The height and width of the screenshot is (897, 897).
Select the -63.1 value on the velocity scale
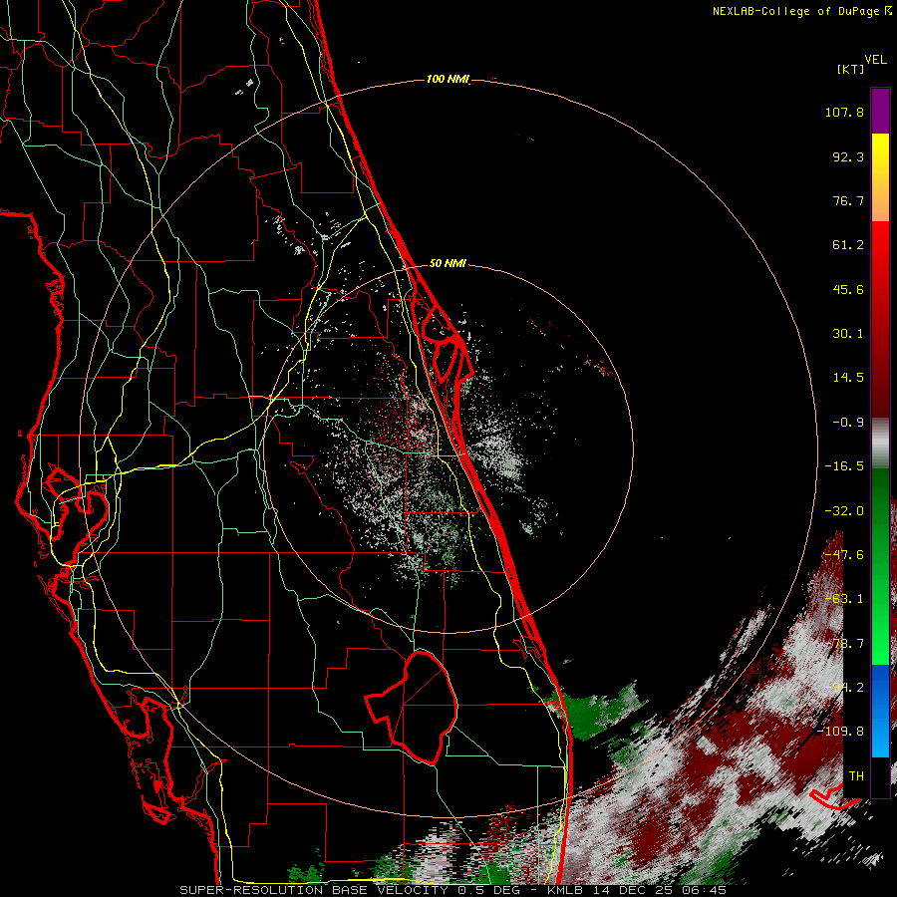click(x=844, y=599)
